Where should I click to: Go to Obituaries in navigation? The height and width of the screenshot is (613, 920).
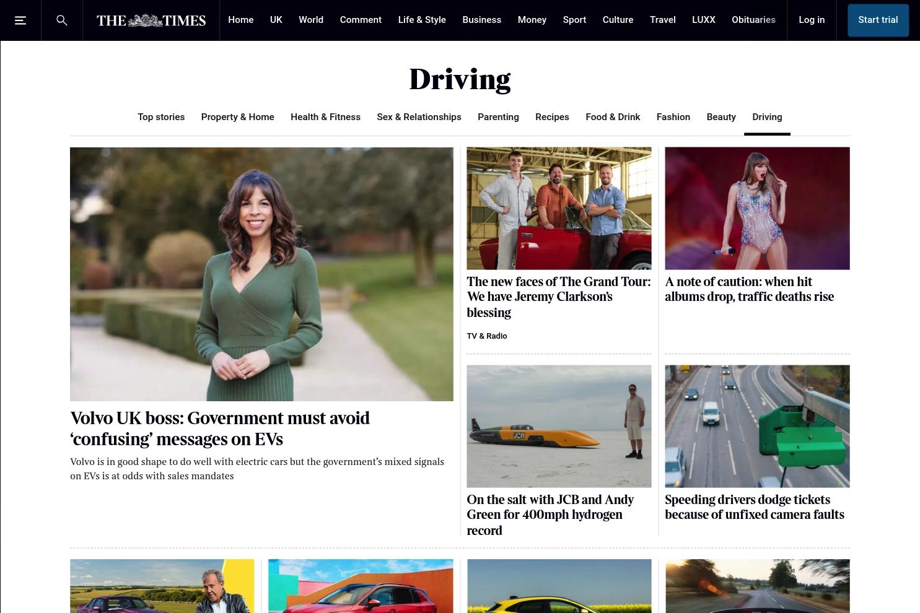[x=753, y=20]
